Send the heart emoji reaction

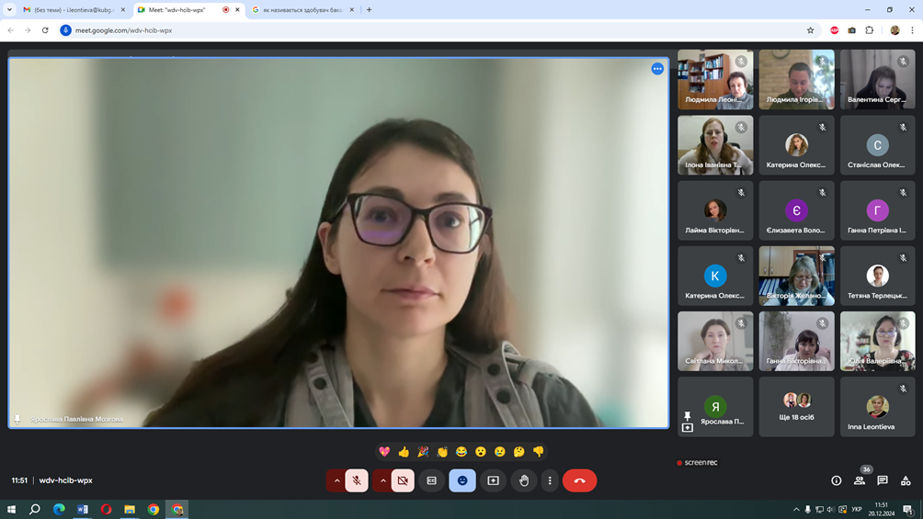point(384,452)
